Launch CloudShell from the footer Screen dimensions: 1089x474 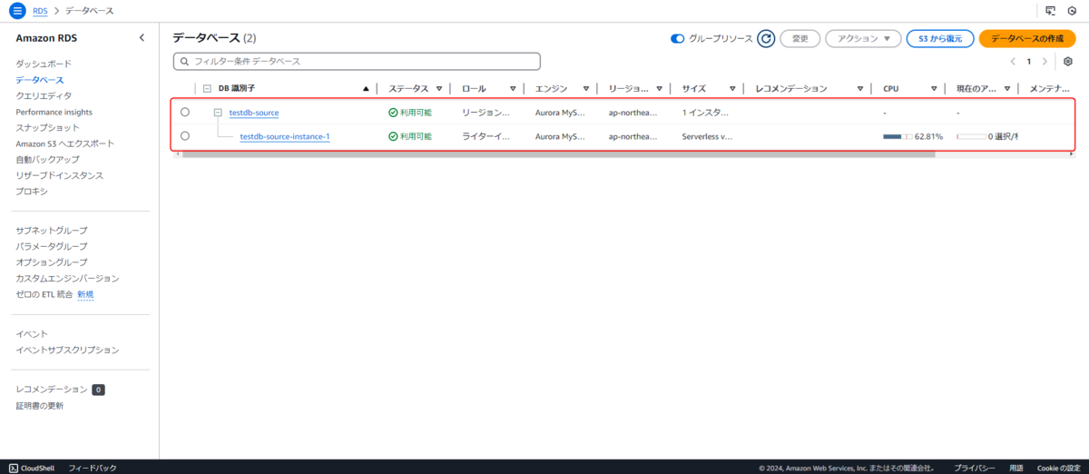32,468
